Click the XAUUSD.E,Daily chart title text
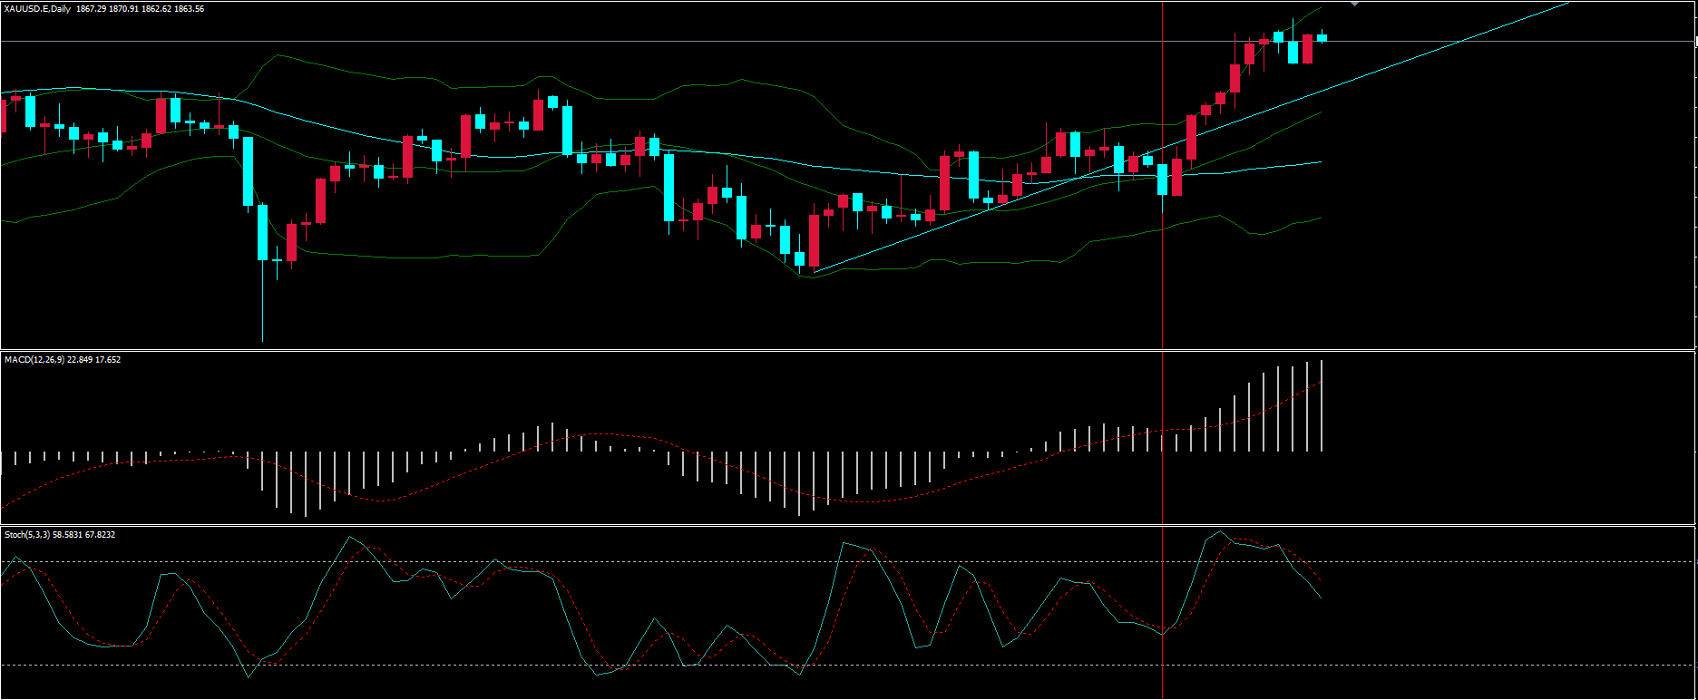This screenshot has width=1698, height=700. (x=38, y=9)
